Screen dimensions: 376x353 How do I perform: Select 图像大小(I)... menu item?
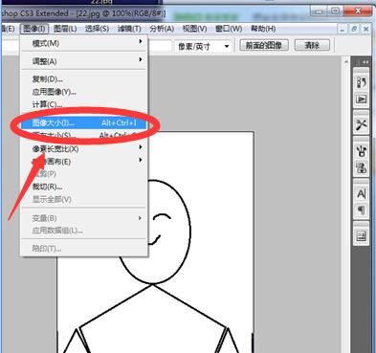click(83, 123)
